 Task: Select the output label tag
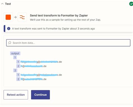15,53
